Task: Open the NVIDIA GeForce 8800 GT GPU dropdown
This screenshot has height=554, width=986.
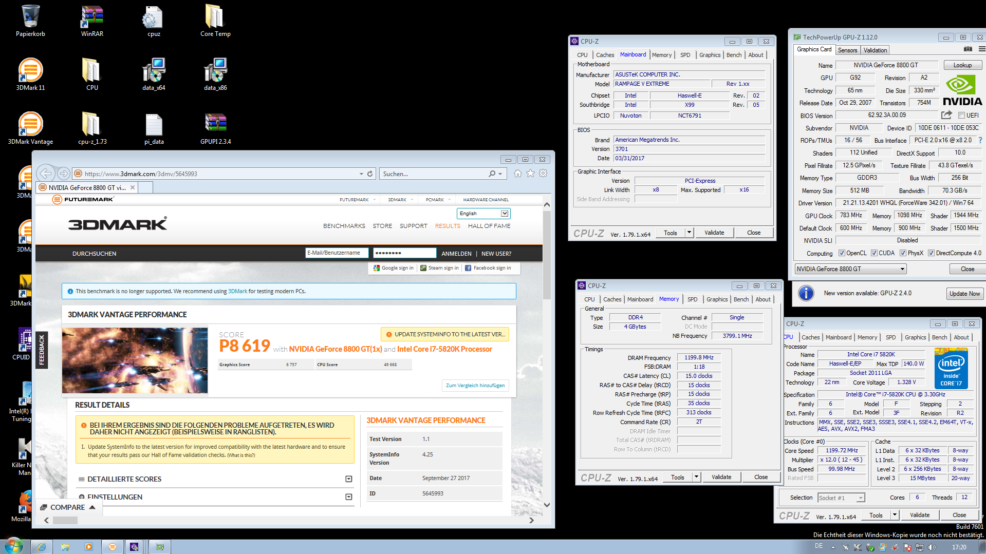Action: [x=850, y=269]
